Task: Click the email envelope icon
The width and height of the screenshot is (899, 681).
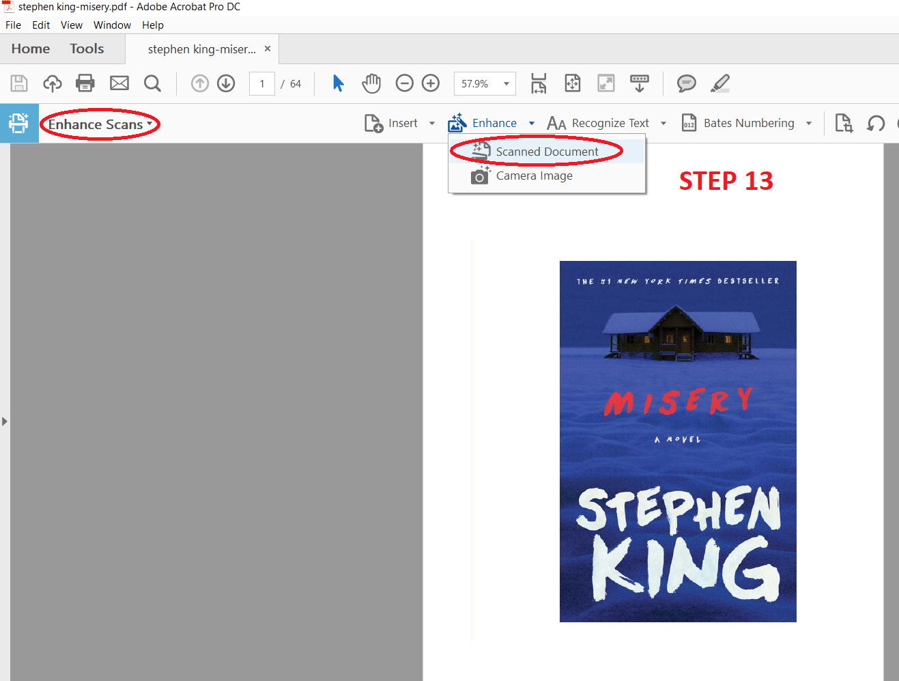Action: click(119, 83)
